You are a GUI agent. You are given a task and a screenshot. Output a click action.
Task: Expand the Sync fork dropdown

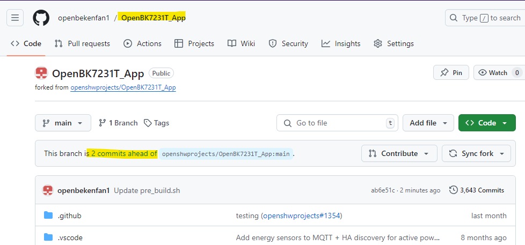click(x=477, y=153)
